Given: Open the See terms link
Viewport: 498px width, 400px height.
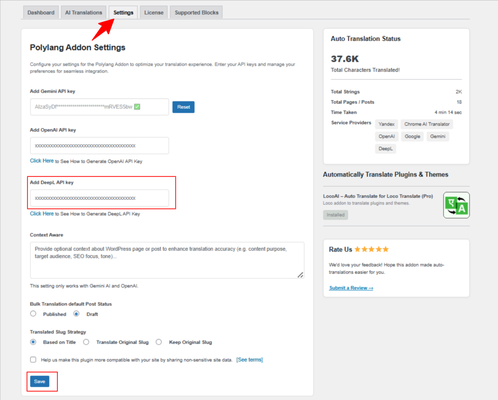Looking at the screenshot, I should pyautogui.click(x=249, y=360).
